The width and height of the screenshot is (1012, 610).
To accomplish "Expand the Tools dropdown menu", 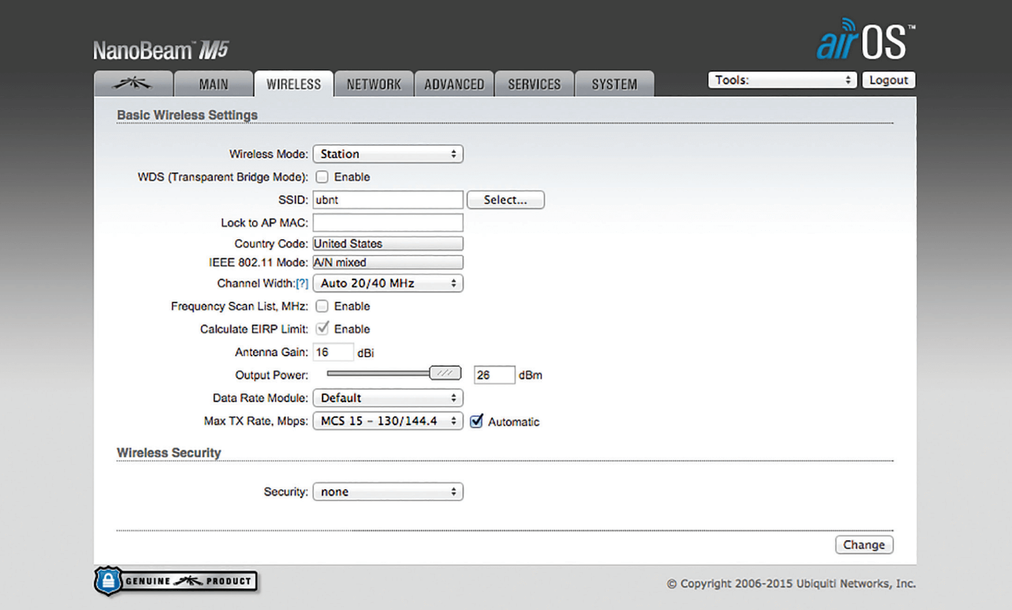I will click(782, 80).
